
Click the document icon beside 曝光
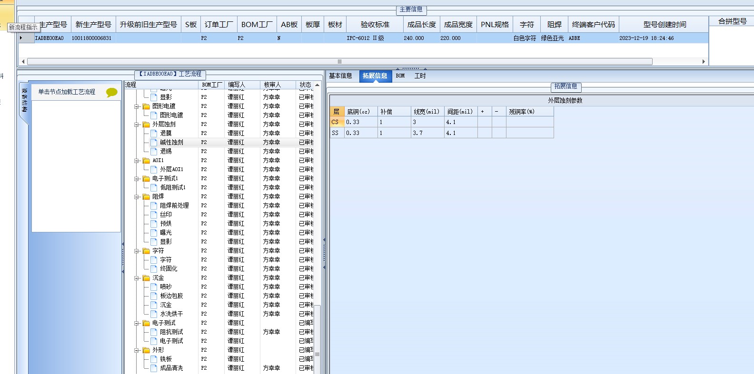coord(154,232)
